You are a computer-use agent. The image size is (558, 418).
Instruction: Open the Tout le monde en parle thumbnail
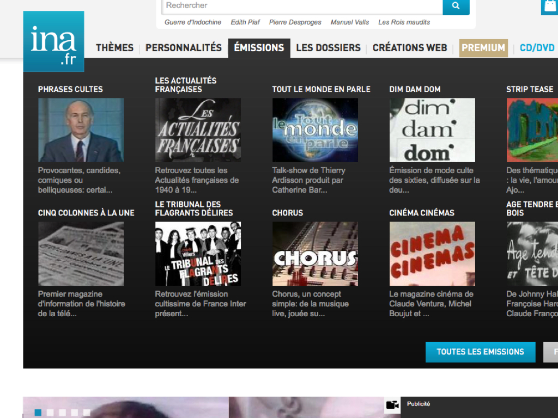tap(315, 130)
